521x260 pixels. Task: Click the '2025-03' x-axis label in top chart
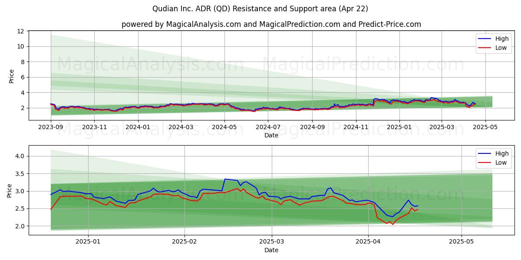[442, 127]
